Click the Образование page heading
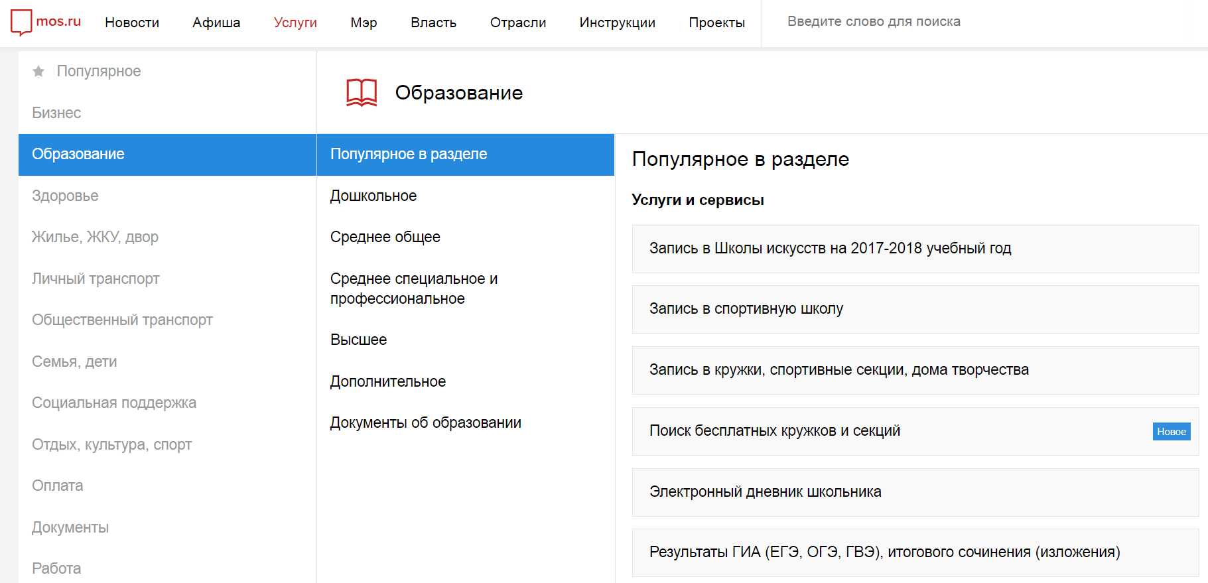 [459, 93]
